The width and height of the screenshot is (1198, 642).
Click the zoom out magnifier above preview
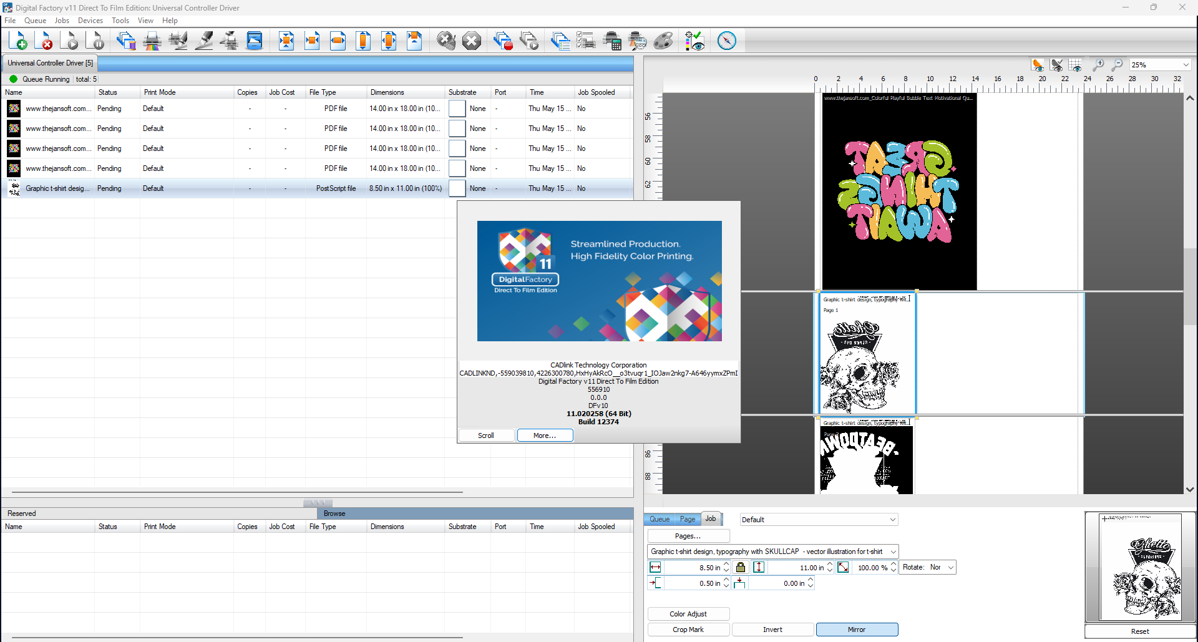coord(1118,65)
